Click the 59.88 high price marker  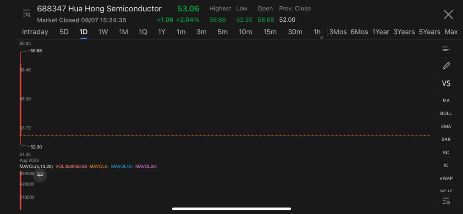pos(36,51)
